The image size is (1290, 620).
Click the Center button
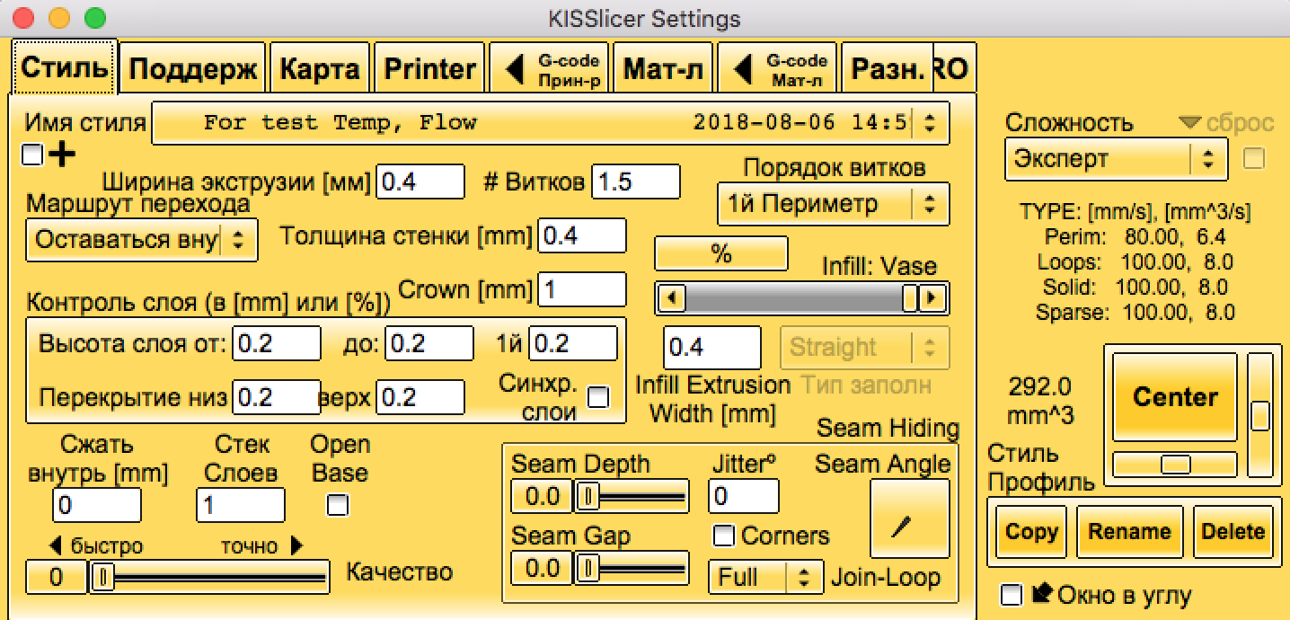(x=1174, y=396)
